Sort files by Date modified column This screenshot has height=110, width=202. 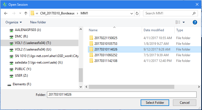[x=154, y=30]
